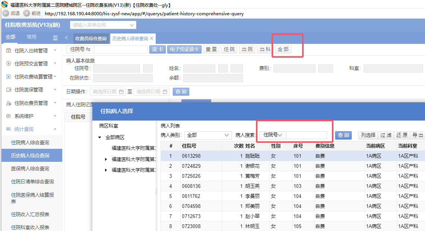Switch to the 收费员综合查询 tab
The height and width of the screenshot is (231, 425).
coord(91,38)
